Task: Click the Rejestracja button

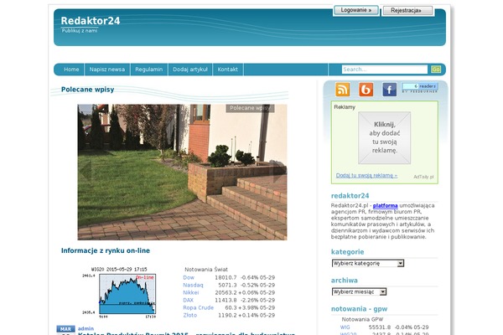Action: [x=407, y=11]
